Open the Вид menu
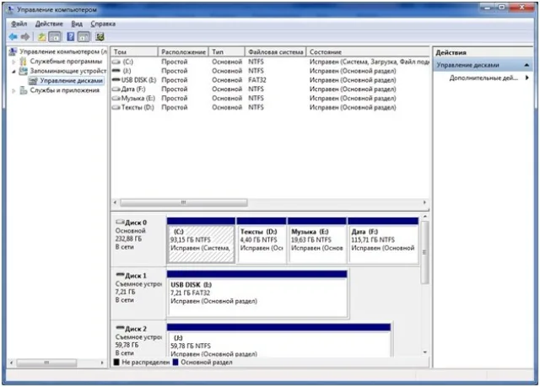Image resolution: width=540 pixels, height=387 pixels. [77, 24]
